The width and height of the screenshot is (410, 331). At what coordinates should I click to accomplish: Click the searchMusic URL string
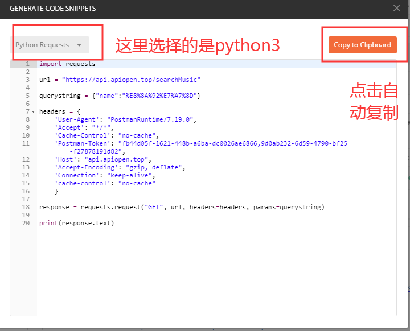click(x=131, y=80)
